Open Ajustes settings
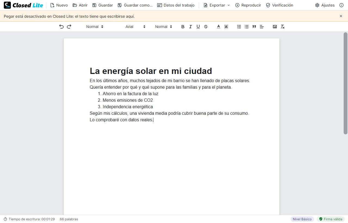The width and height of the screenshot is (348, 223). [325, 5]
